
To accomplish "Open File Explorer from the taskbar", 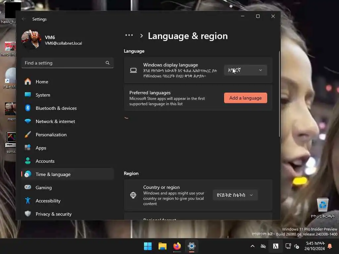I will click(162, 246).
